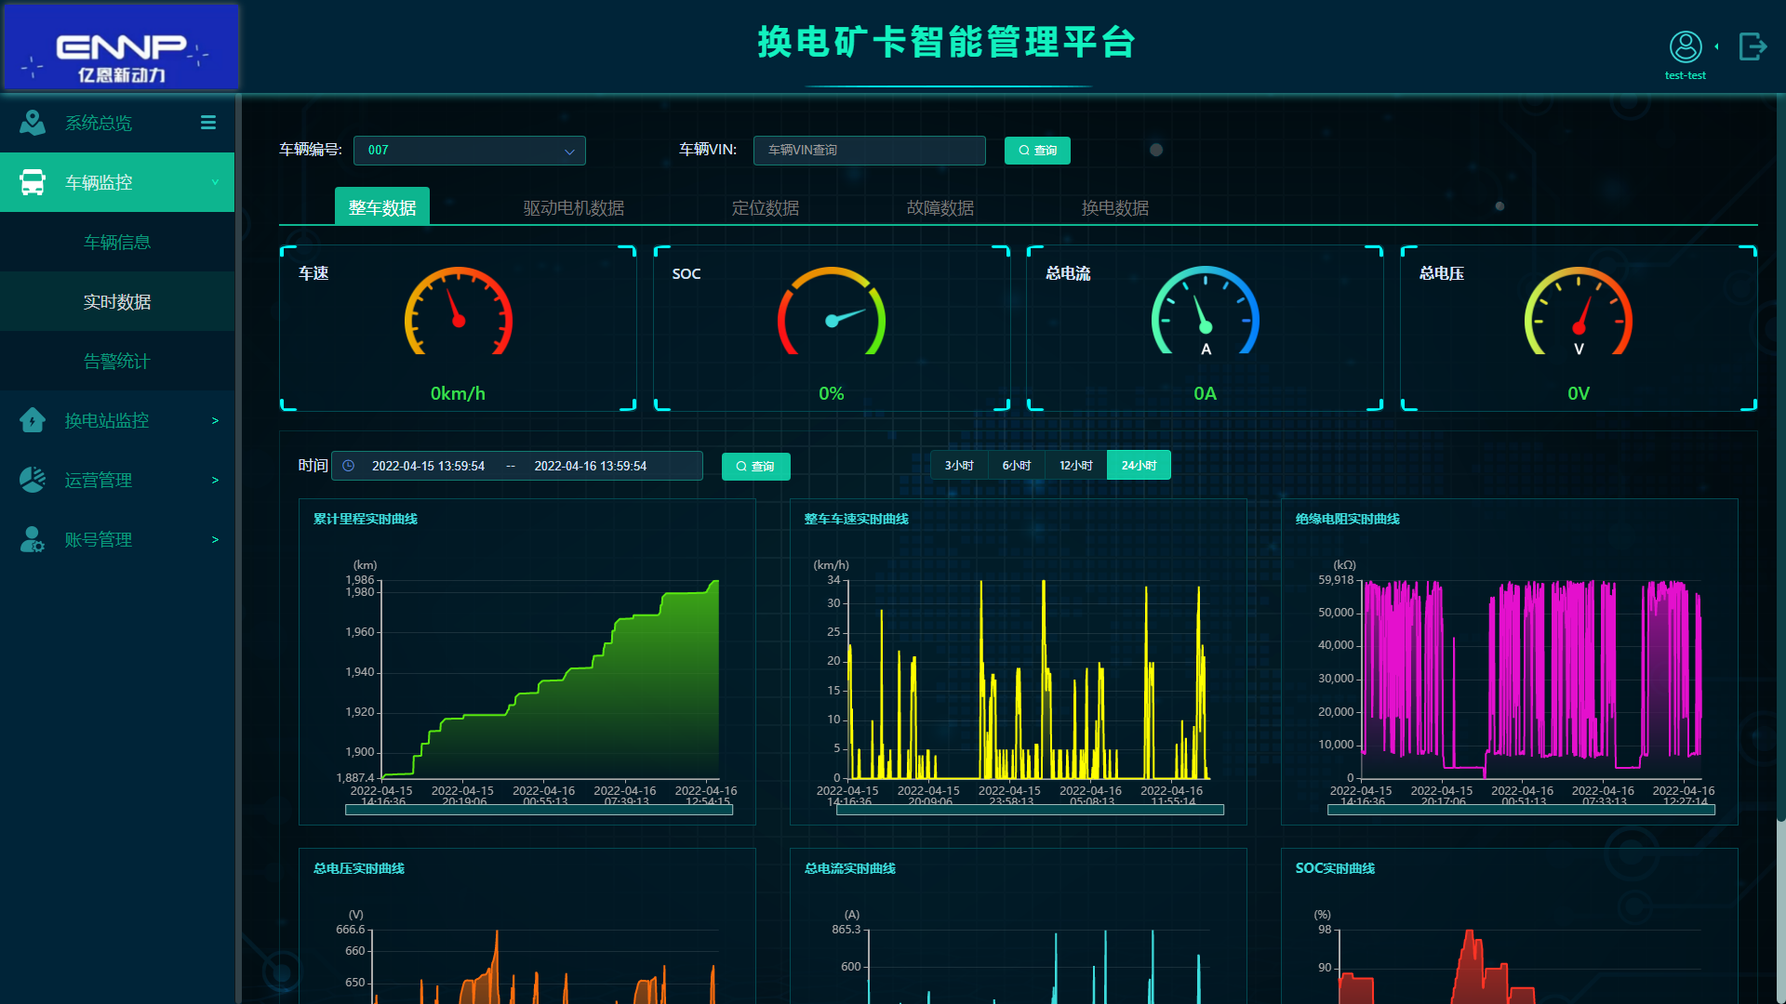Click the 总电流实时曲线 chart title

(x=850, y=868)
